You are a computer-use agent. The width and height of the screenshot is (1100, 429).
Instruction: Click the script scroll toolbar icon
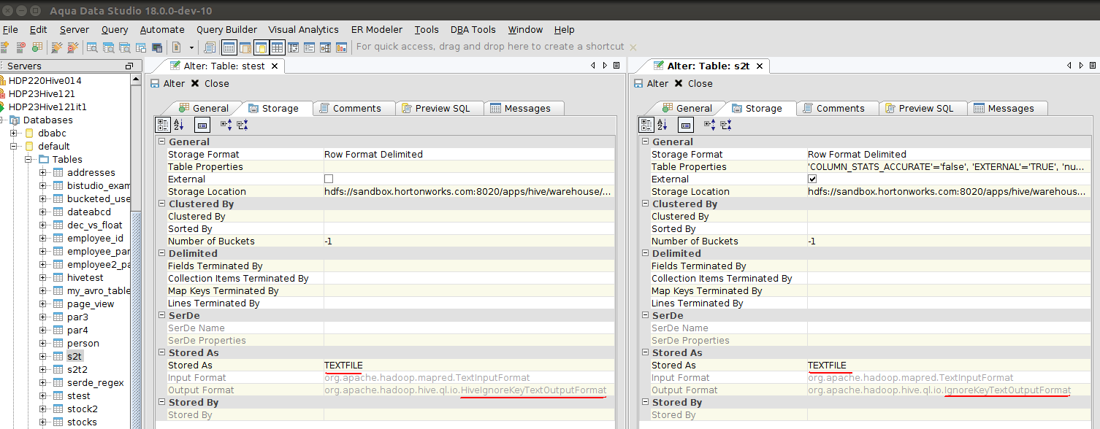pos(210,47)
